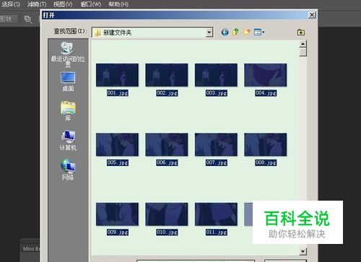Image resolution: width=361 pixels, height=262 pixels.
Task: Click the file list scroll down arrow
Action: click(x=303, y=252)
